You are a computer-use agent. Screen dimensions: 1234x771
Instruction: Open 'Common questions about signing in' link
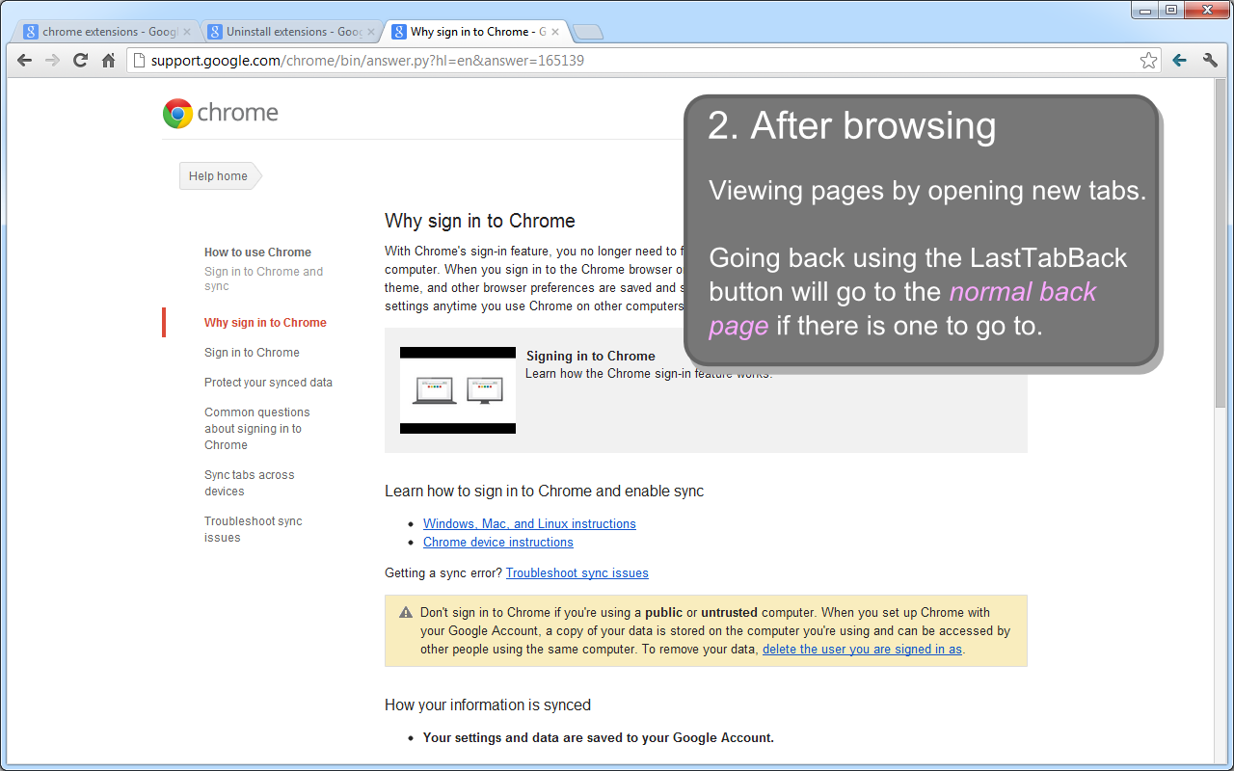coord(256,429)
